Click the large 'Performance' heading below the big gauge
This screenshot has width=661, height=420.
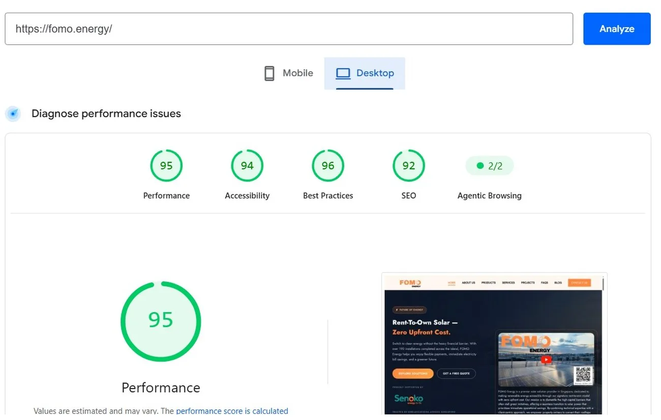point(161,387)
